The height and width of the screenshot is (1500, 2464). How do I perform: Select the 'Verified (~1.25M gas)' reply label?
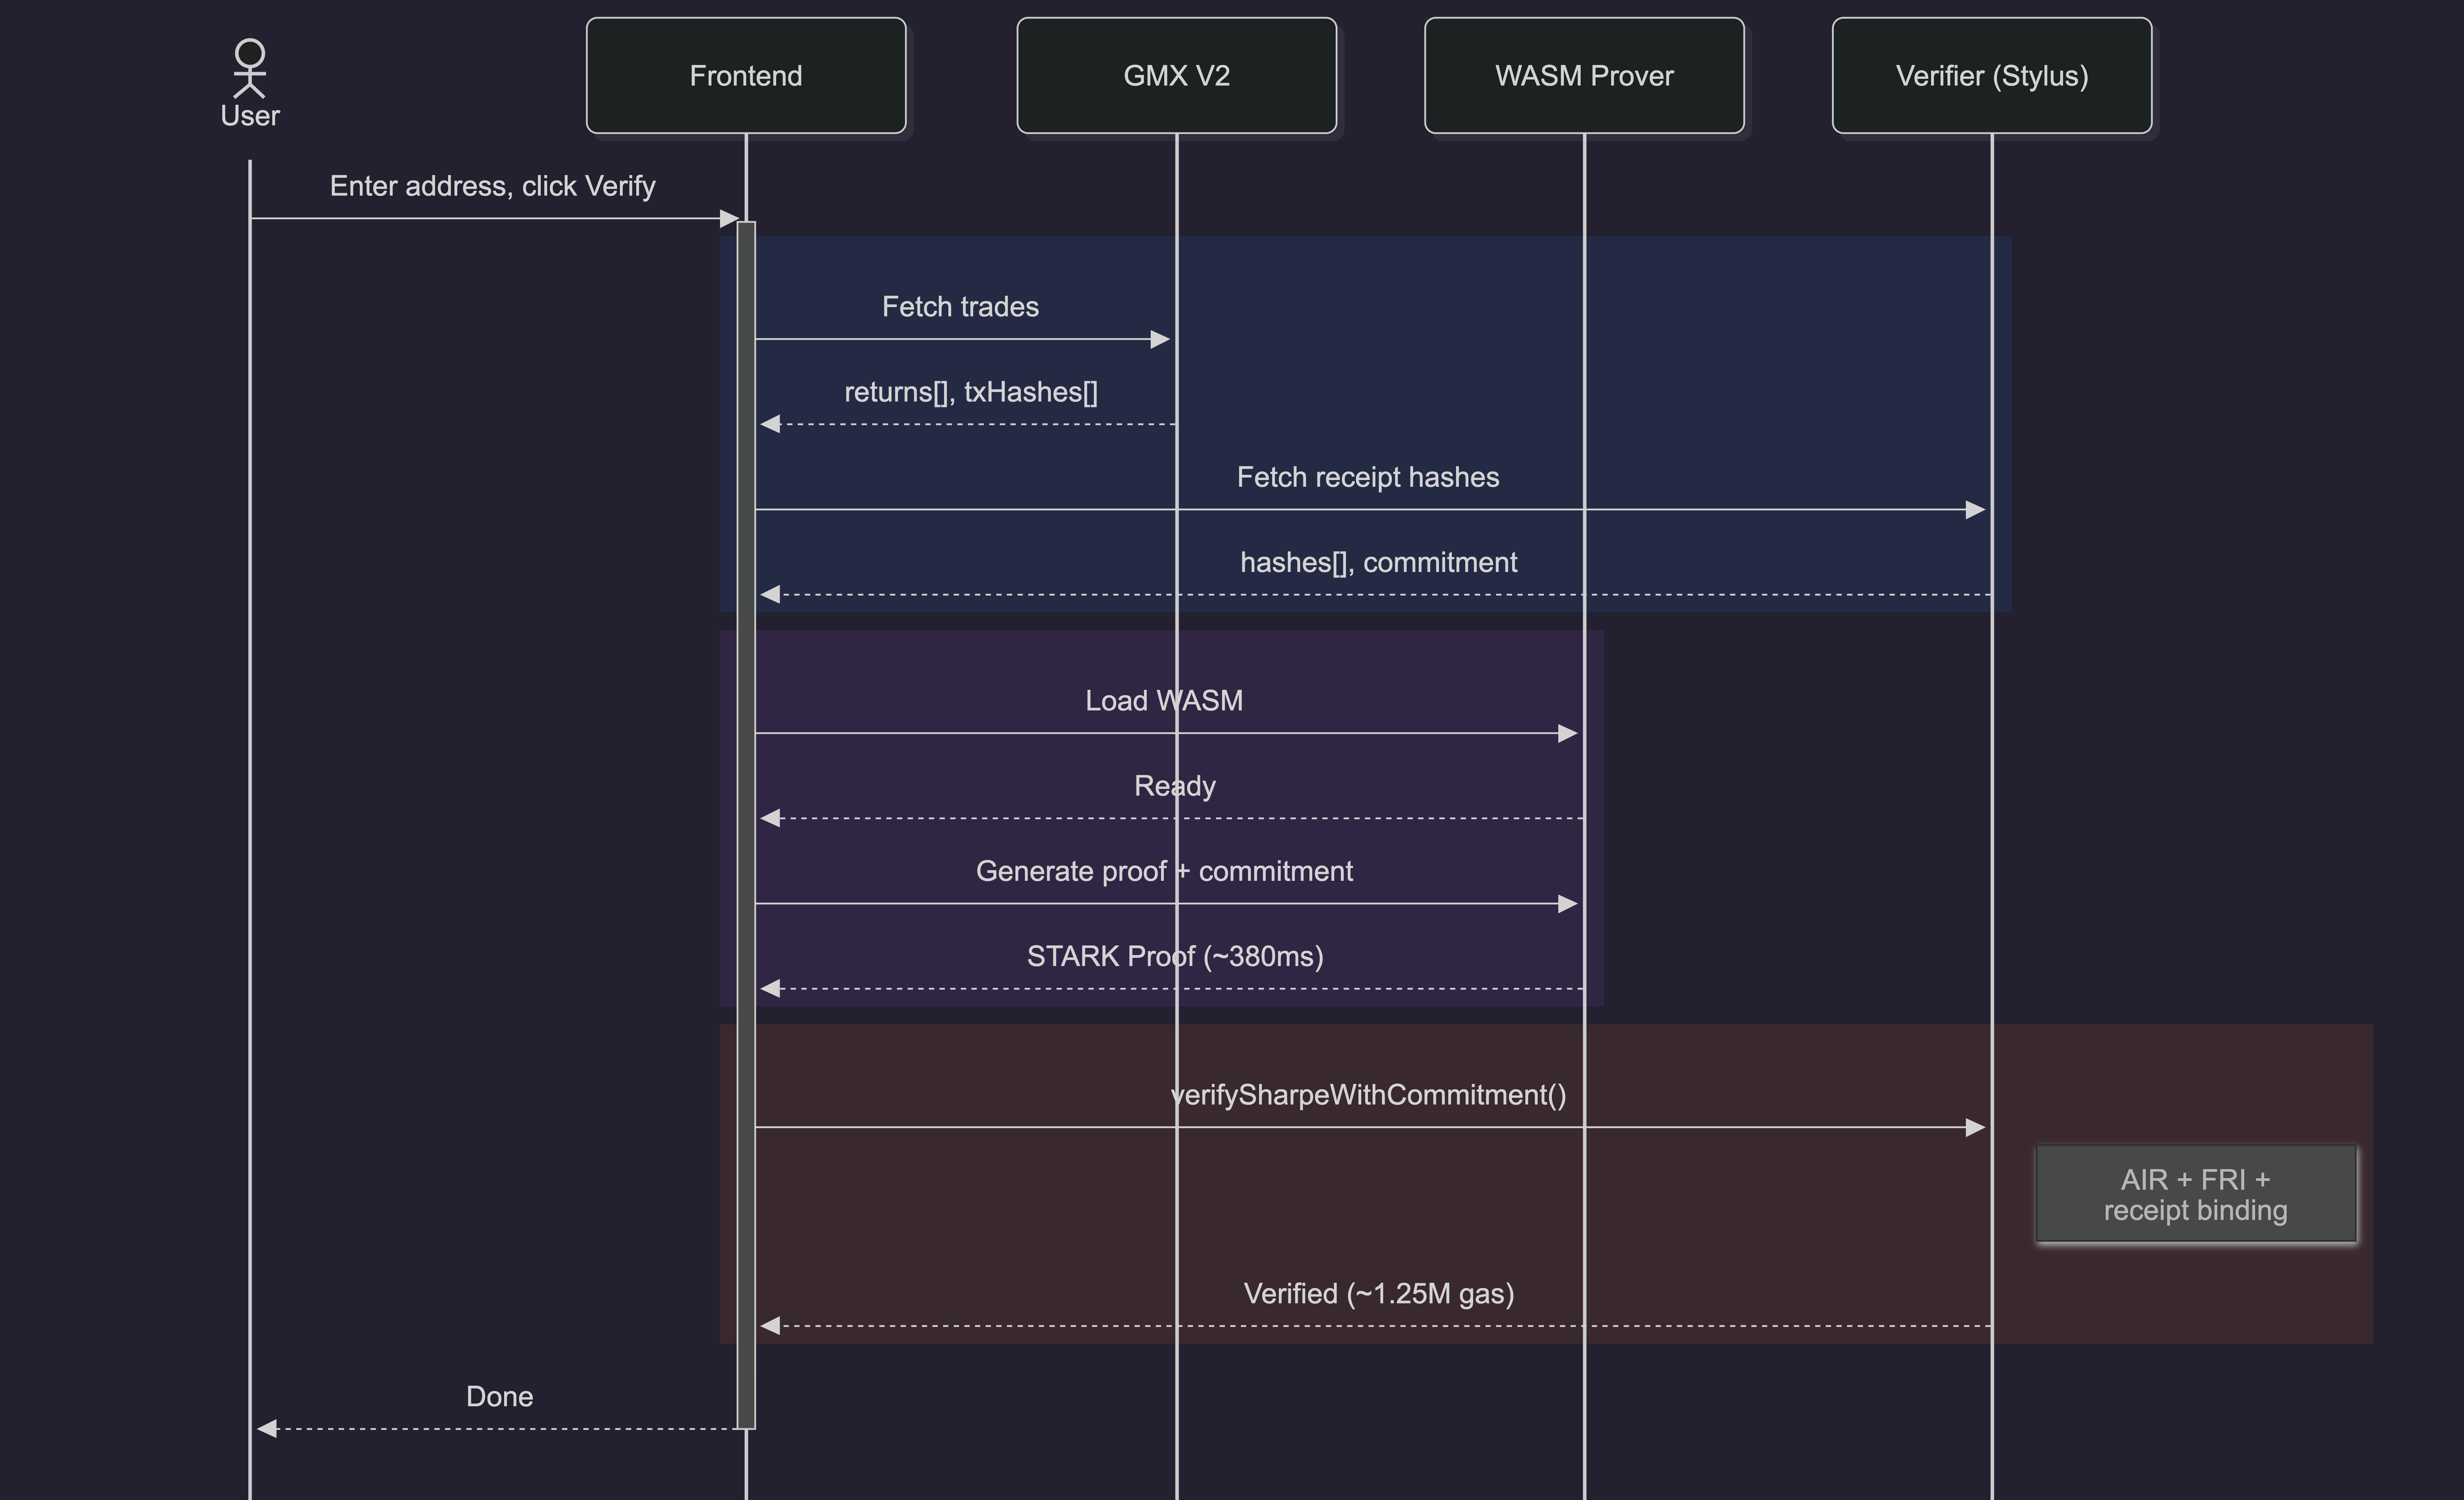tap(1378, 1294)
